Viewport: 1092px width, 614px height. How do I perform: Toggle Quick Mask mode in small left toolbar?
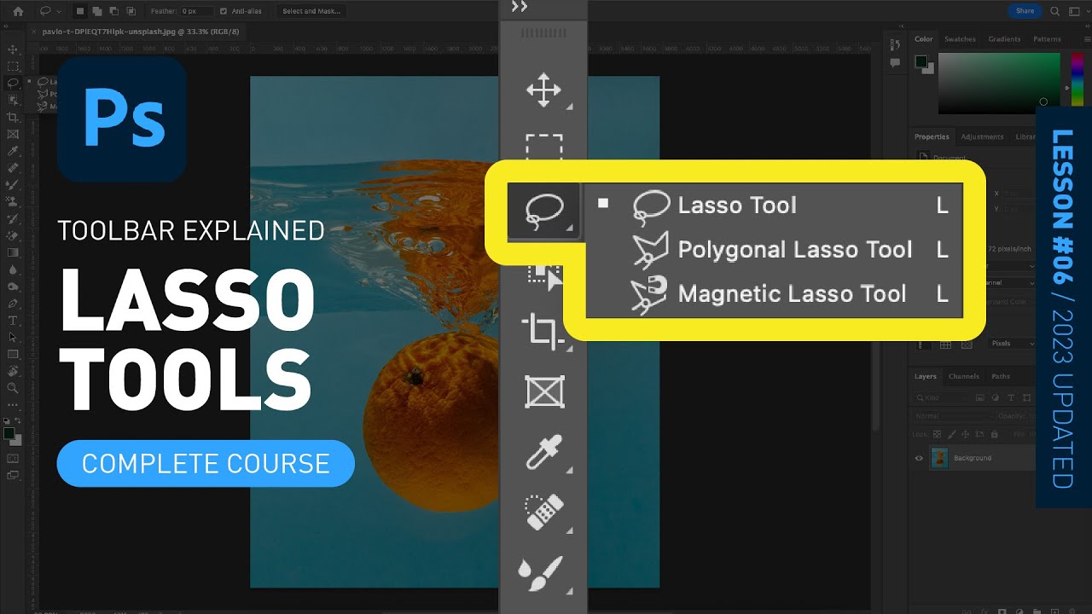[x=13, y=458]
